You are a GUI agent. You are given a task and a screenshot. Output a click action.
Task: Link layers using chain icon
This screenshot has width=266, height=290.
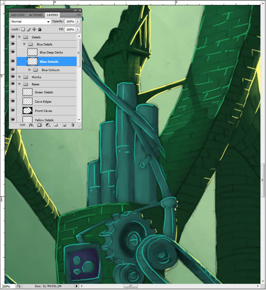(23, 125)
